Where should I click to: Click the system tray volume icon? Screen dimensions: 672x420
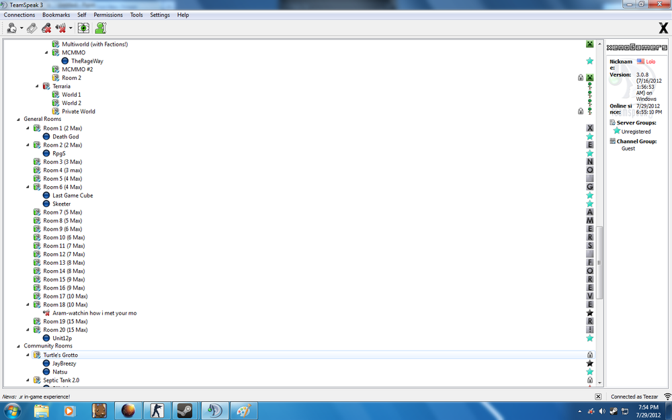(602, 411)
